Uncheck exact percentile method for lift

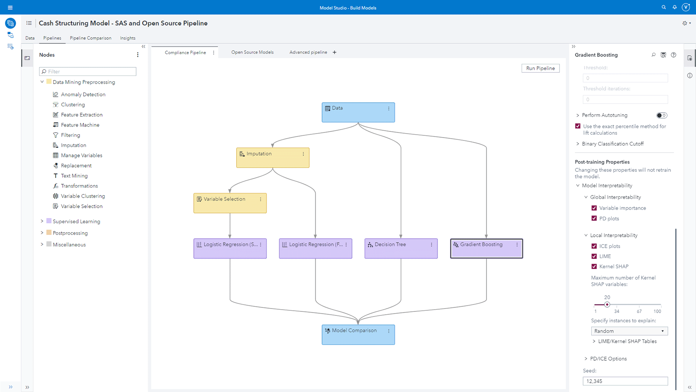(x=578, y=126)
